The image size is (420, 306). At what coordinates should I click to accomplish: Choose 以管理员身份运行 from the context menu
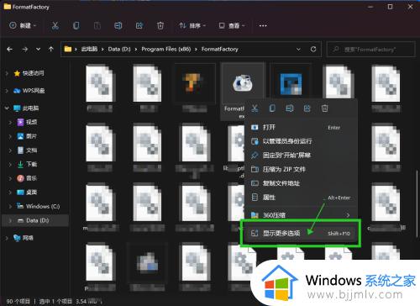point(301,141)
